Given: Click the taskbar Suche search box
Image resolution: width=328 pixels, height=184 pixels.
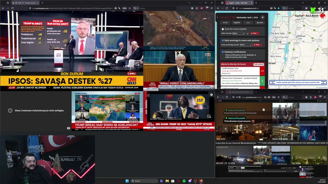Looking at the screenshot, I should pyautogui.click(x=145, y=181).
